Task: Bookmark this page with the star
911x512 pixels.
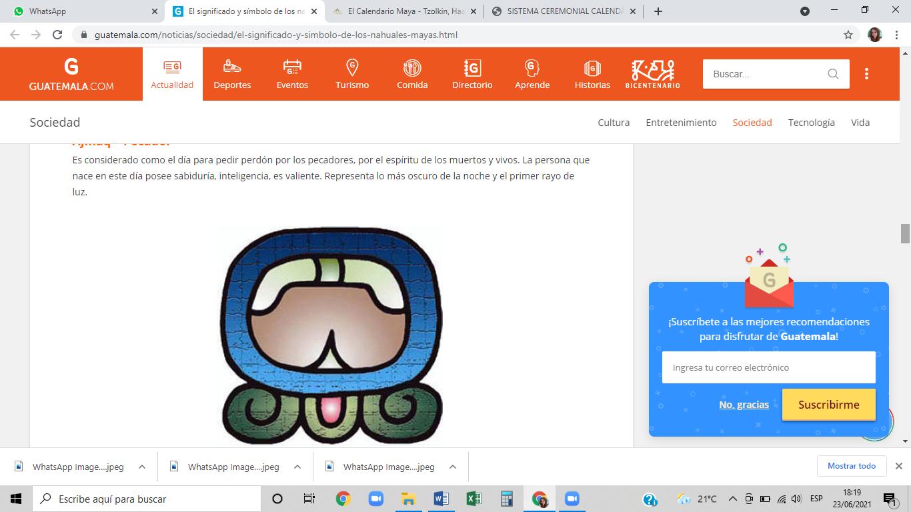Action: click(x=848, y=35)
